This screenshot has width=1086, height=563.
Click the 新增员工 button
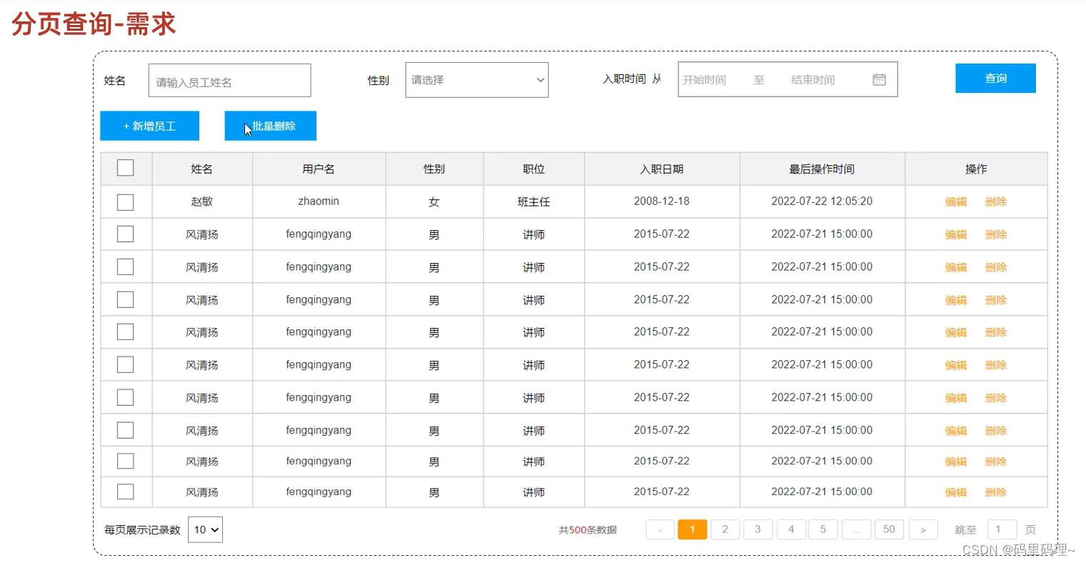(149, 126)
